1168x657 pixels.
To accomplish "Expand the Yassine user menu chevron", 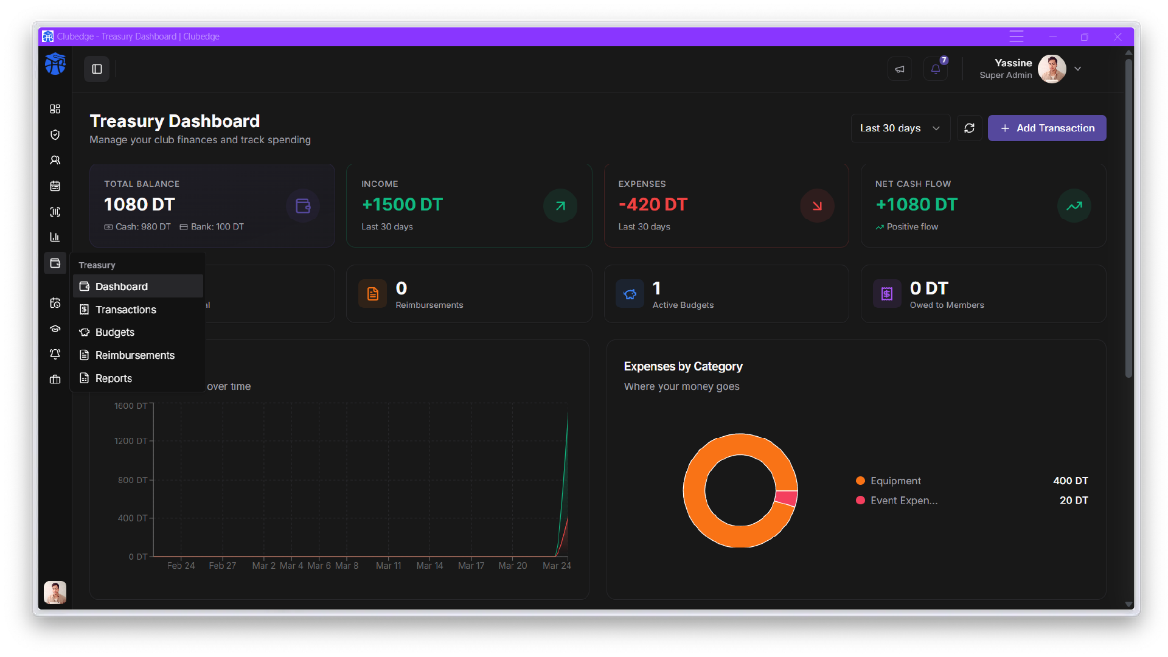I will click(x=1077, y=69).
